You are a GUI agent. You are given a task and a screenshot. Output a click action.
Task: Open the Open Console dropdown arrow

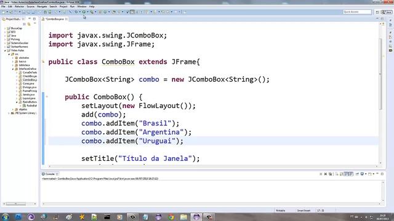(374, 174)
